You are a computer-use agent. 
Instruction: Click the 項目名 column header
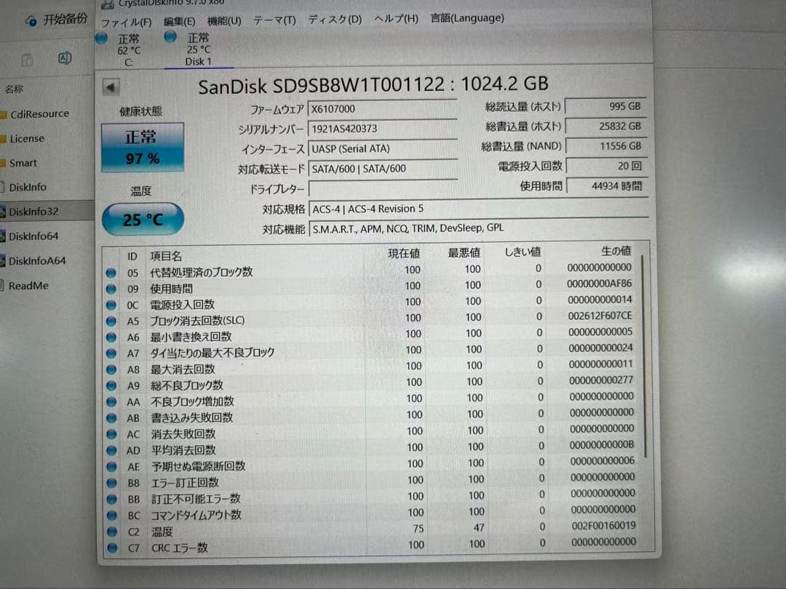(166, 257)
